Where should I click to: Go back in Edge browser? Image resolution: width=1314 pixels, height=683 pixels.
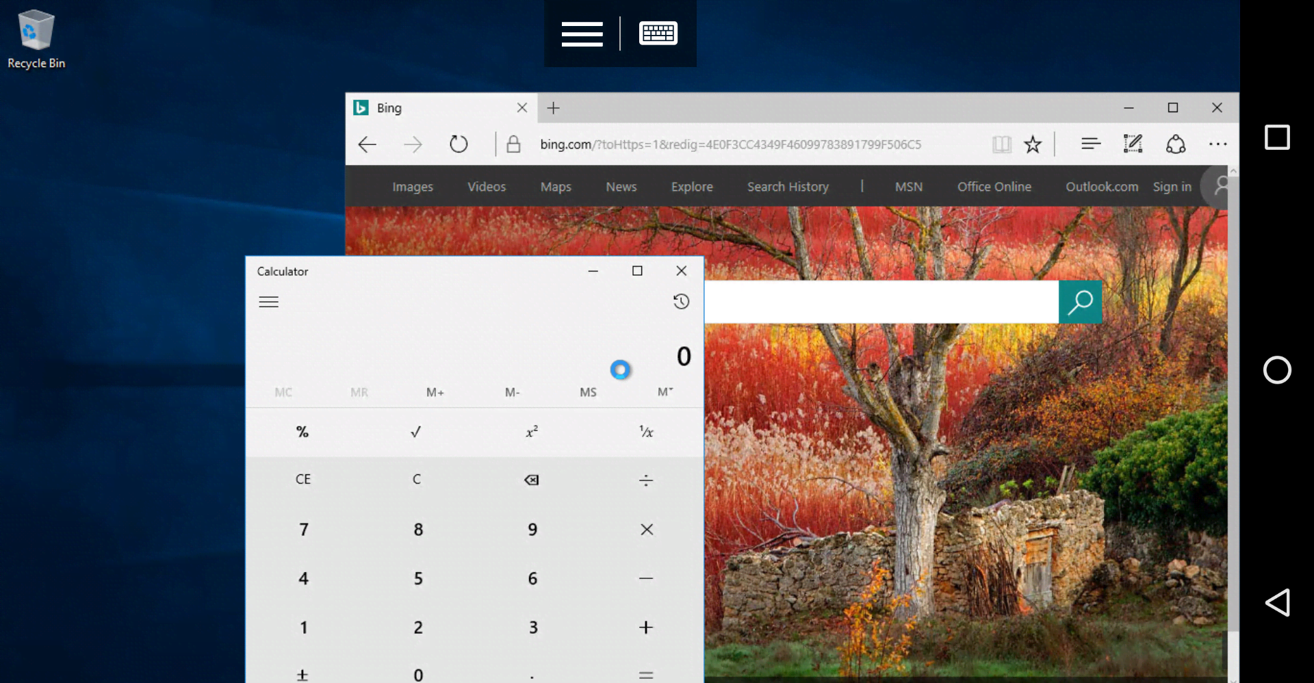click(368, 144)
